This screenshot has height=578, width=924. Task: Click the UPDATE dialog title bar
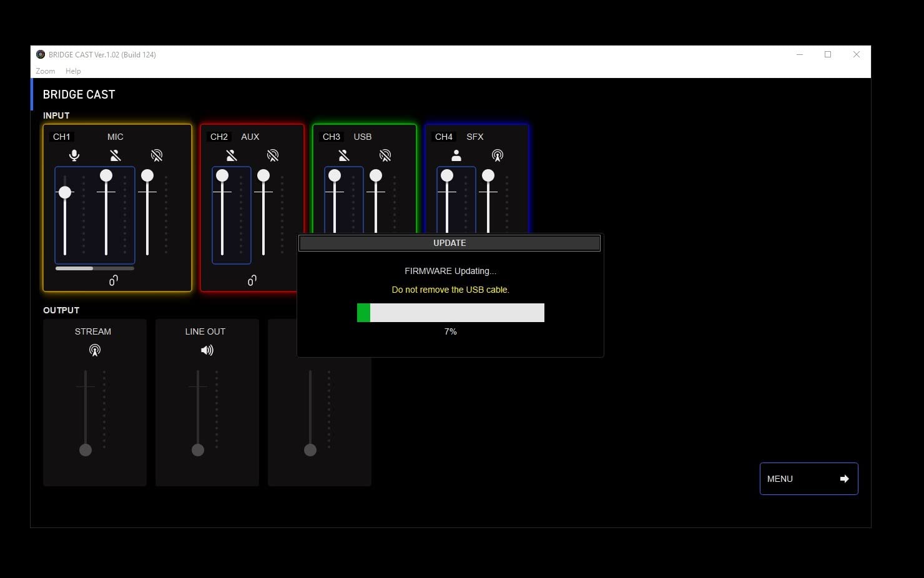pos(450,243)
